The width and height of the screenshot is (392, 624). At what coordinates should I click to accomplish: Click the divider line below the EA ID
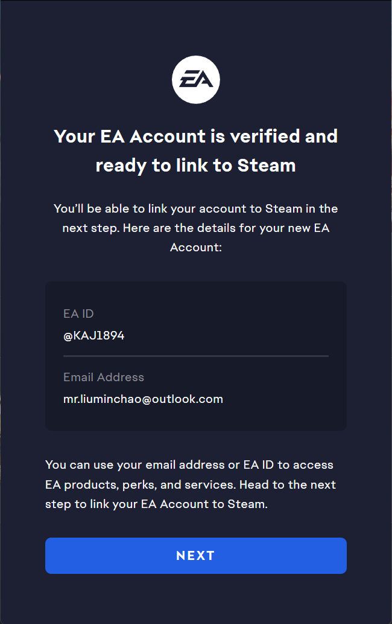pos(195,356)
